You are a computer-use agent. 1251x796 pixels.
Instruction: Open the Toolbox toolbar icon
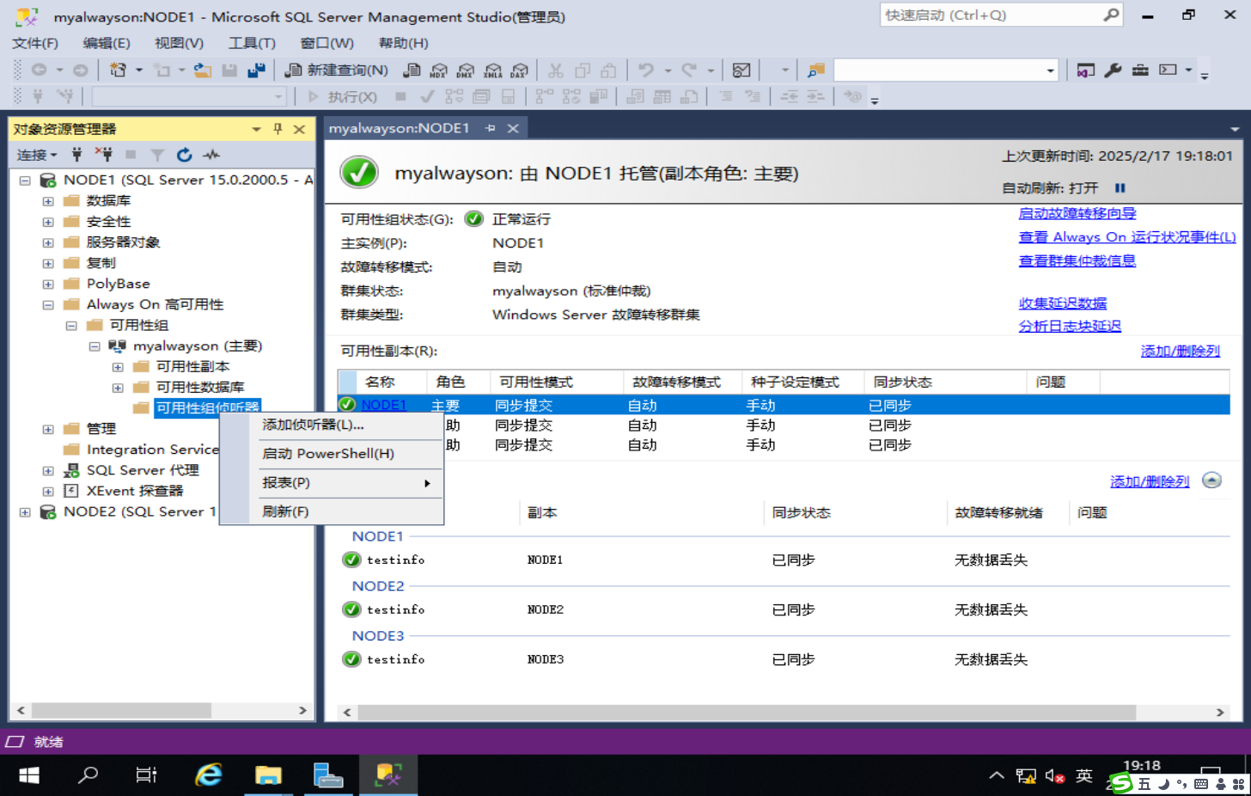coord(1140,70)
